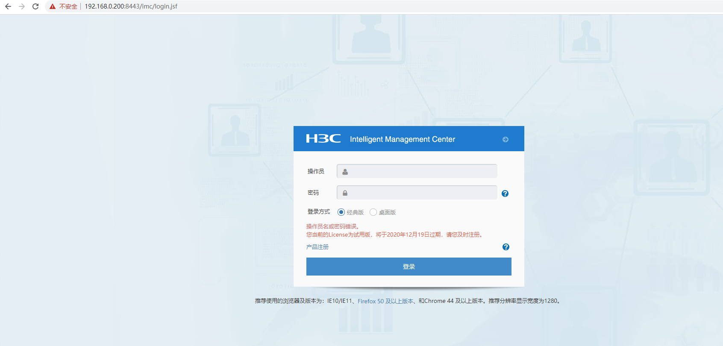Viewport: 723px width, 346px height.
Task: Open the Firefox 50 及以上版本 link
Action: coord(385,301)
